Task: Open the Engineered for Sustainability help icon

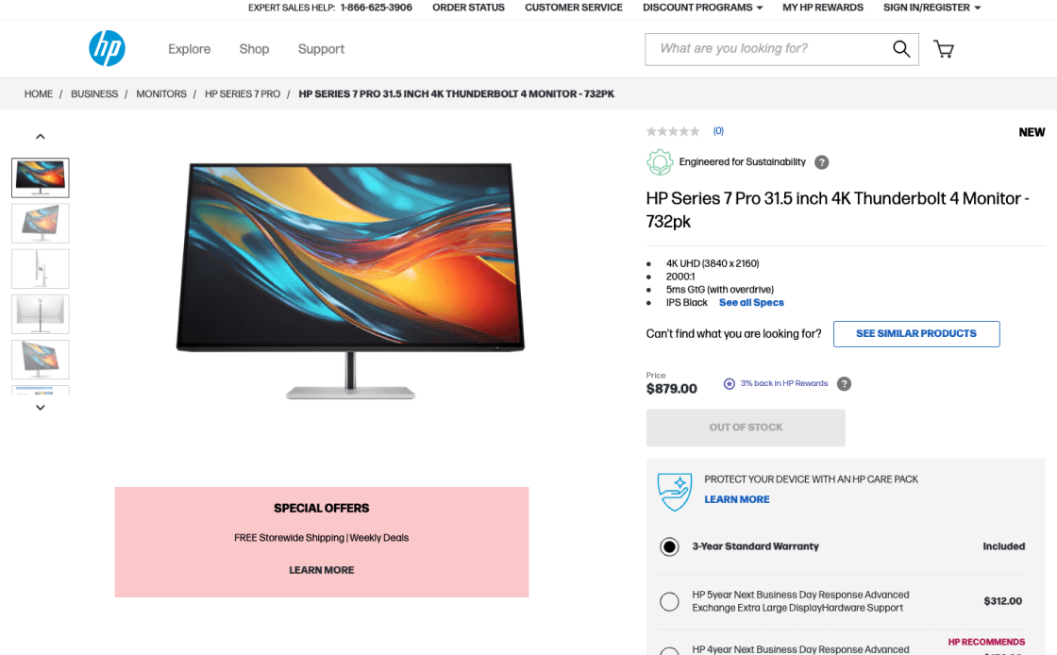Action: [x=821, y=162]
